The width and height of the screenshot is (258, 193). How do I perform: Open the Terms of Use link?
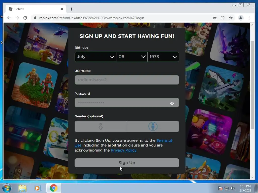[x=165, y=140]
